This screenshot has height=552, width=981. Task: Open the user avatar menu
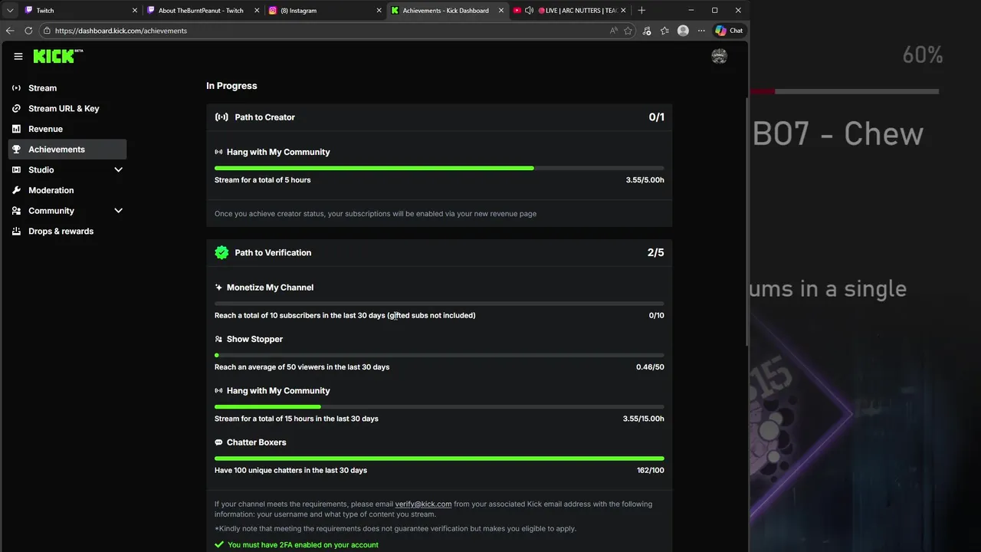pos(719,56)
